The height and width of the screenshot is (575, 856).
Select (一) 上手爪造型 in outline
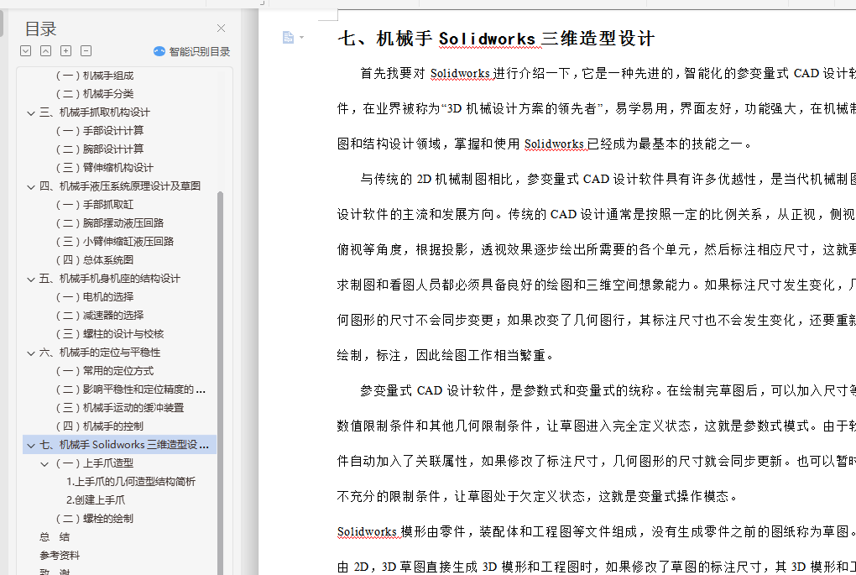(95, 463)
